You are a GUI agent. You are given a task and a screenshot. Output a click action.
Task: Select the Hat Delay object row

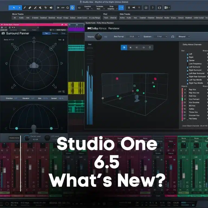[193, 119]
